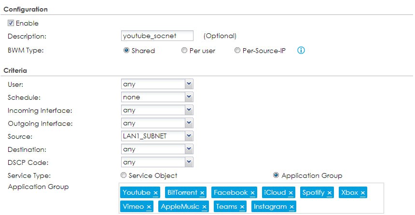The image size is (415, 215).
Task: Delete the Facebook tag using its x
Action: pos(252,193)
